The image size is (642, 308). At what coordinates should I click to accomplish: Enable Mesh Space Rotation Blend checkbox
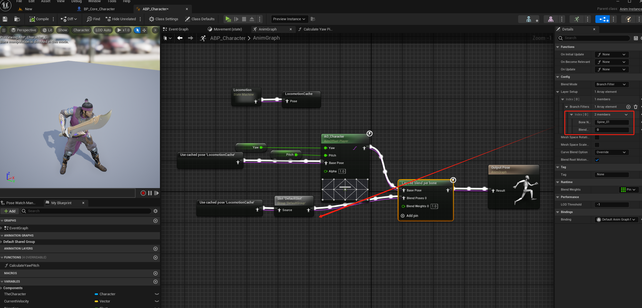click(597, 137)
